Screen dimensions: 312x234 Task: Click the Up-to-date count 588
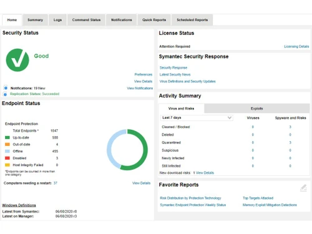[x=55, y=137]
